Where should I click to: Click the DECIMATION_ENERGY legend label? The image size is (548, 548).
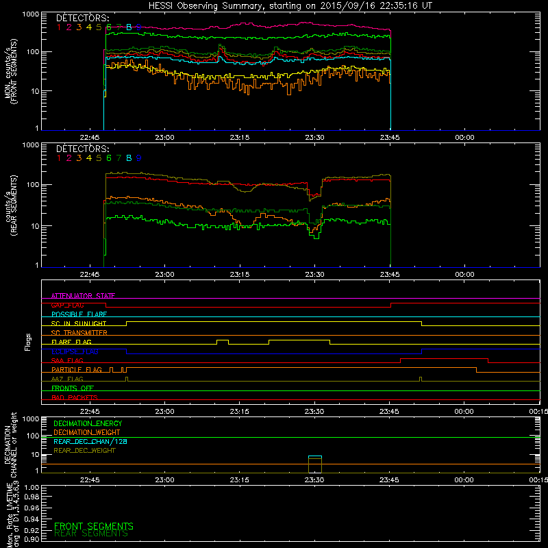88,423
